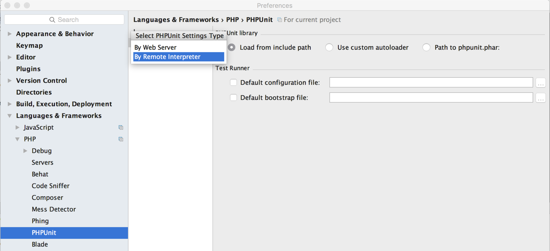Click Default configuration file path field
The image size is (550, 251).
pyautogui.click(x=431, y=82)
